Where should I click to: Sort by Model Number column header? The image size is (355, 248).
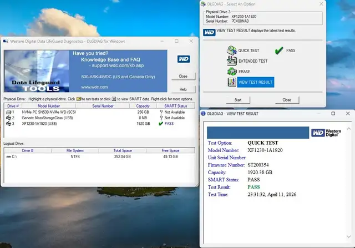coord(49,106)
